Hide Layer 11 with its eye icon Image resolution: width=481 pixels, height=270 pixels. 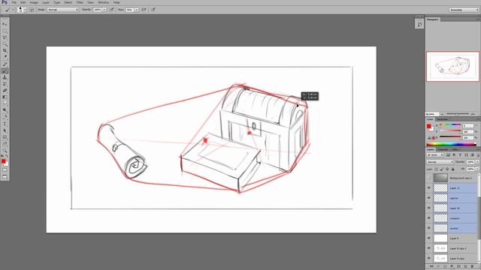click(x=429, y=188)
